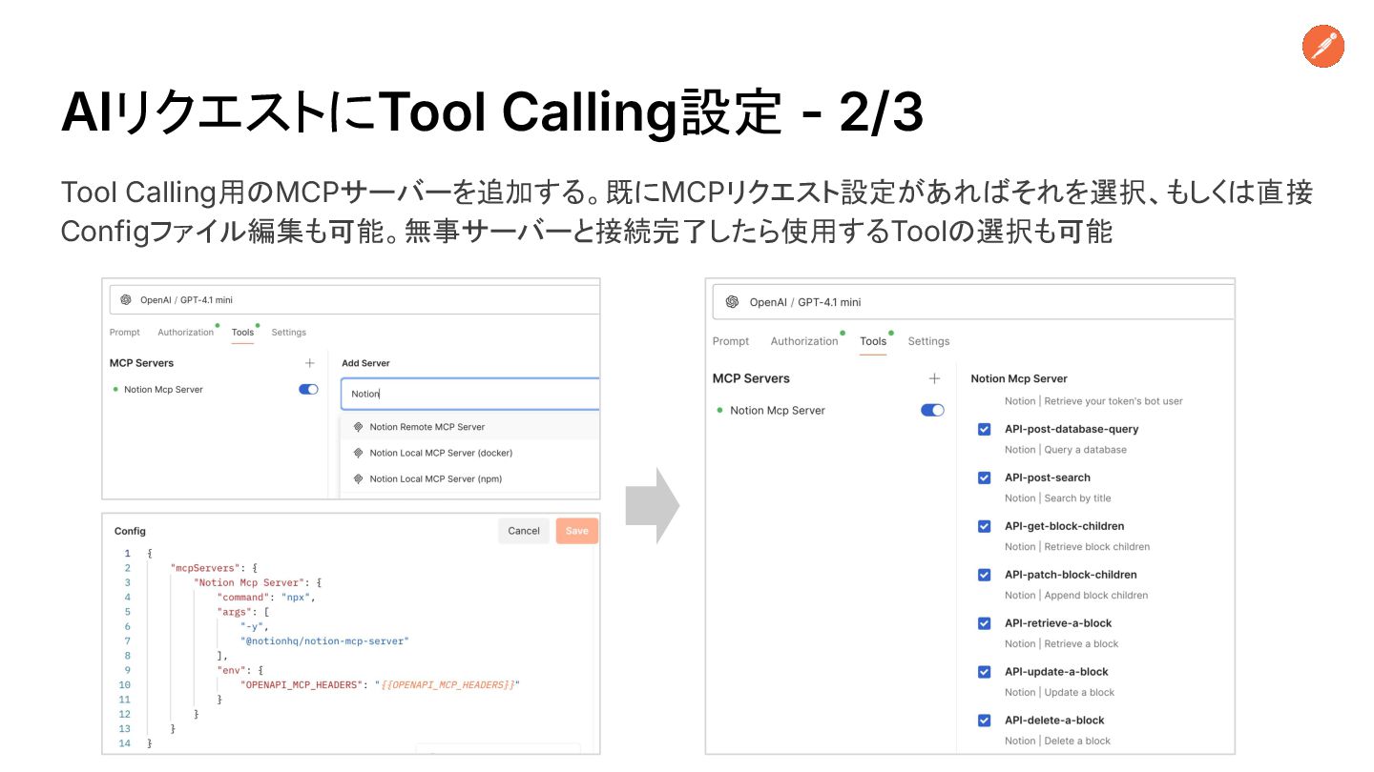Image resolution: width=1374 pixels, height=772 pixels.
Task: Select Notion Mcp Server row beside tool list
Action: [x=829, y=410]
